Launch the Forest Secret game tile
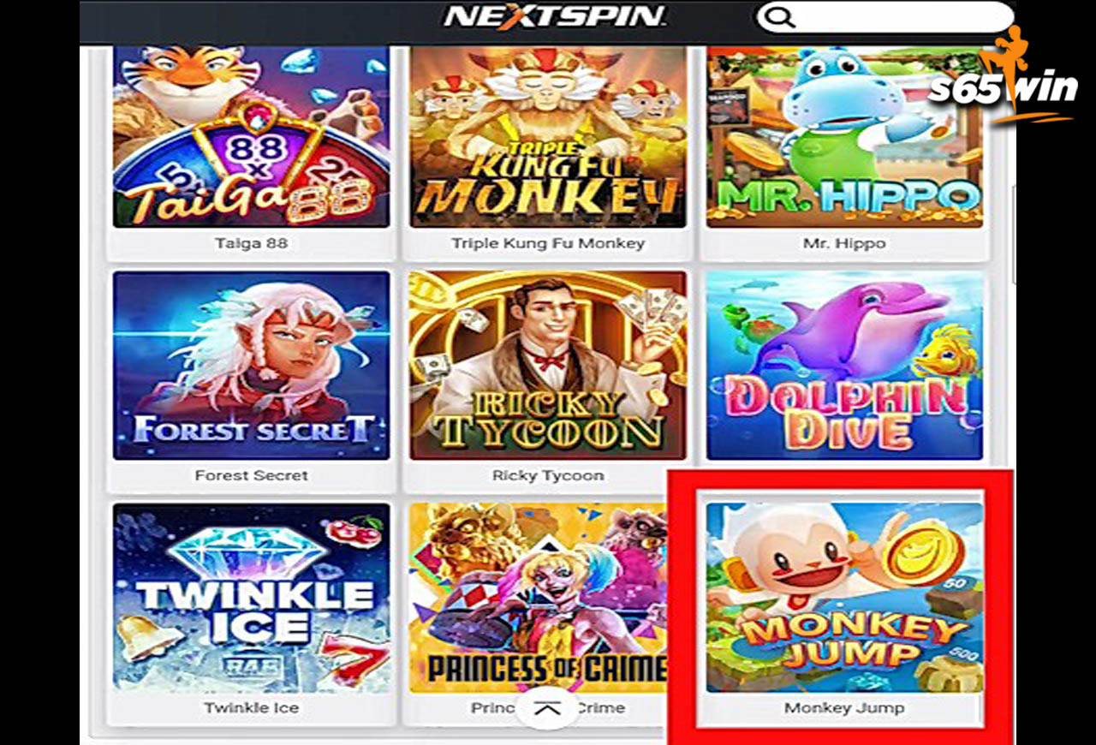 point(251,366)
